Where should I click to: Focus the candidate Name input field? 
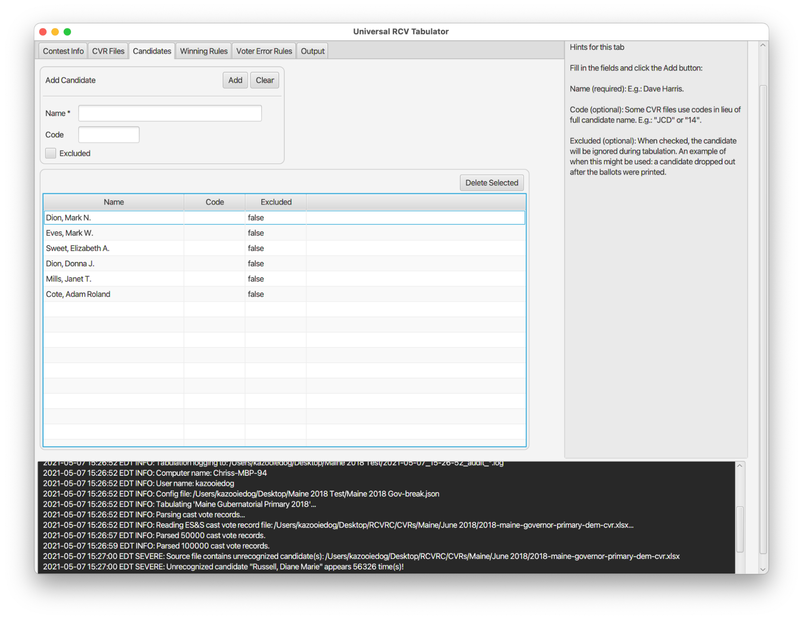click(170, 113)
